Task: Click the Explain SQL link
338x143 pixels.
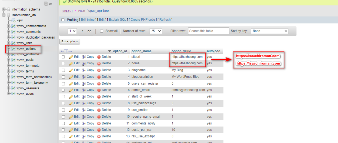Action: pyautogui.click(x=118, y=20)
